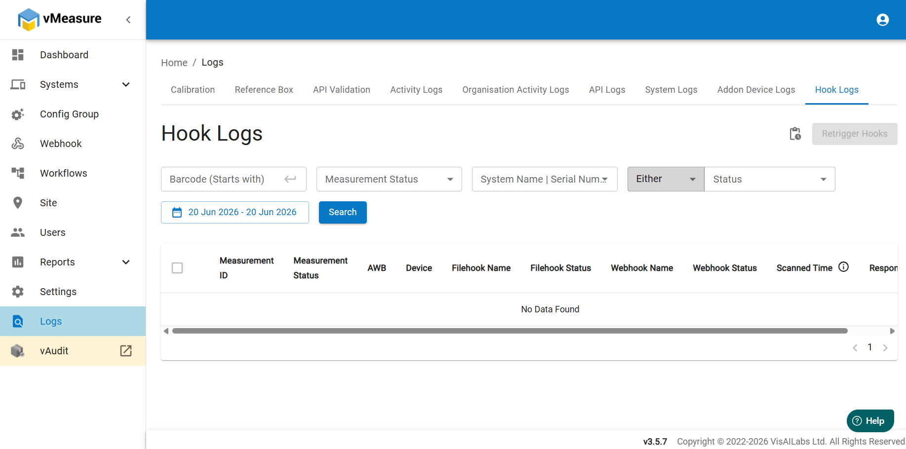Open the Either filter dropdown
The width and height of the screenshot is (906, 449).
click(666, 179)
